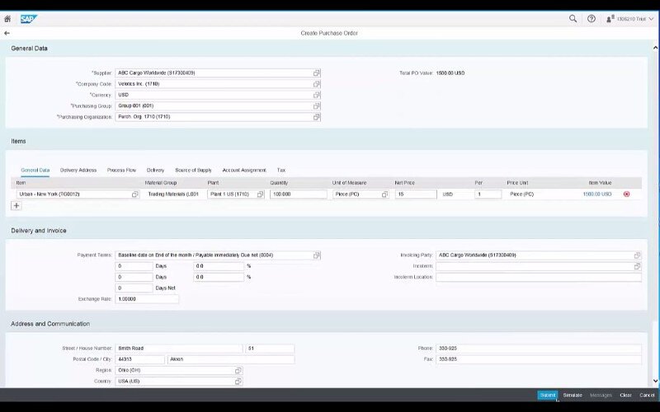Click the back arrow navigation icon
This screenshot has height=412, width=660.
(x=7, y=33)
